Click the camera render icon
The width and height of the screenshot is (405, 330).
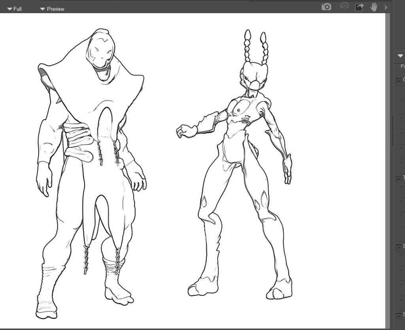pos(326,7)
